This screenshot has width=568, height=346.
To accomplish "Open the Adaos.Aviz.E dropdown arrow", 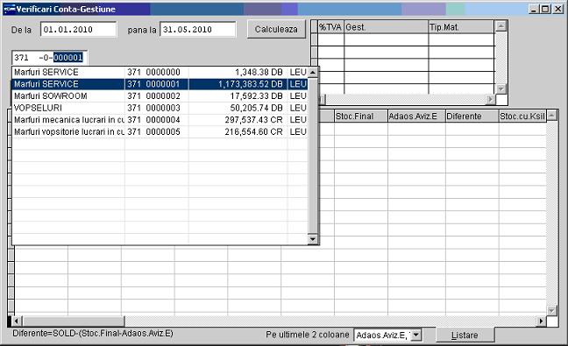I will (416, 335).
